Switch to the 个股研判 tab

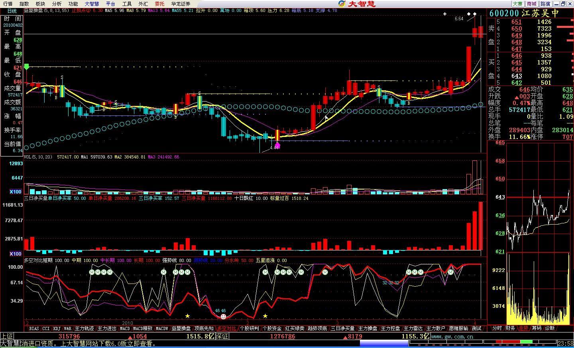coord(250,328)
